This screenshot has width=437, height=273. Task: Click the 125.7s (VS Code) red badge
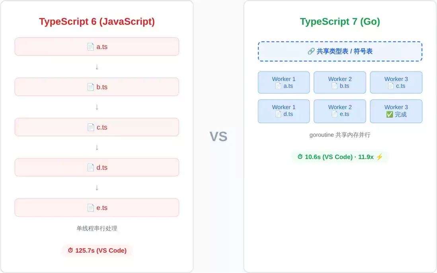tap(97, 250)
